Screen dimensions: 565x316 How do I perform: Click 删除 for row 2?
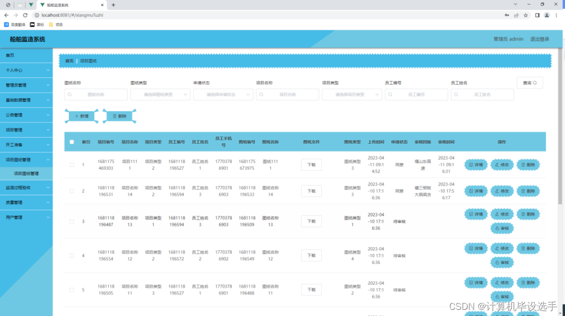pos(528,191)
